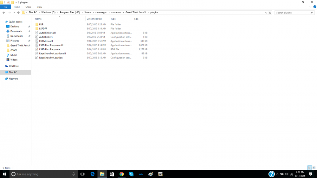Screen dimensions: 317x178
Task: Expand dropdown arrow after 'common' breadcrumb
Action: (123, 13)
